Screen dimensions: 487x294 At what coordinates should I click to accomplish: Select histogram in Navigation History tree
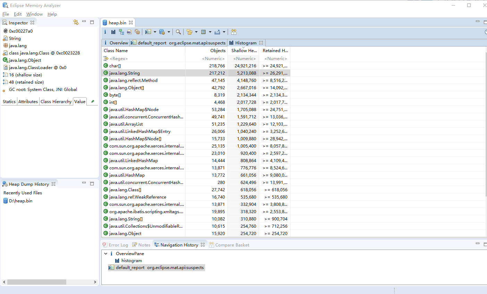pos(128,261)
